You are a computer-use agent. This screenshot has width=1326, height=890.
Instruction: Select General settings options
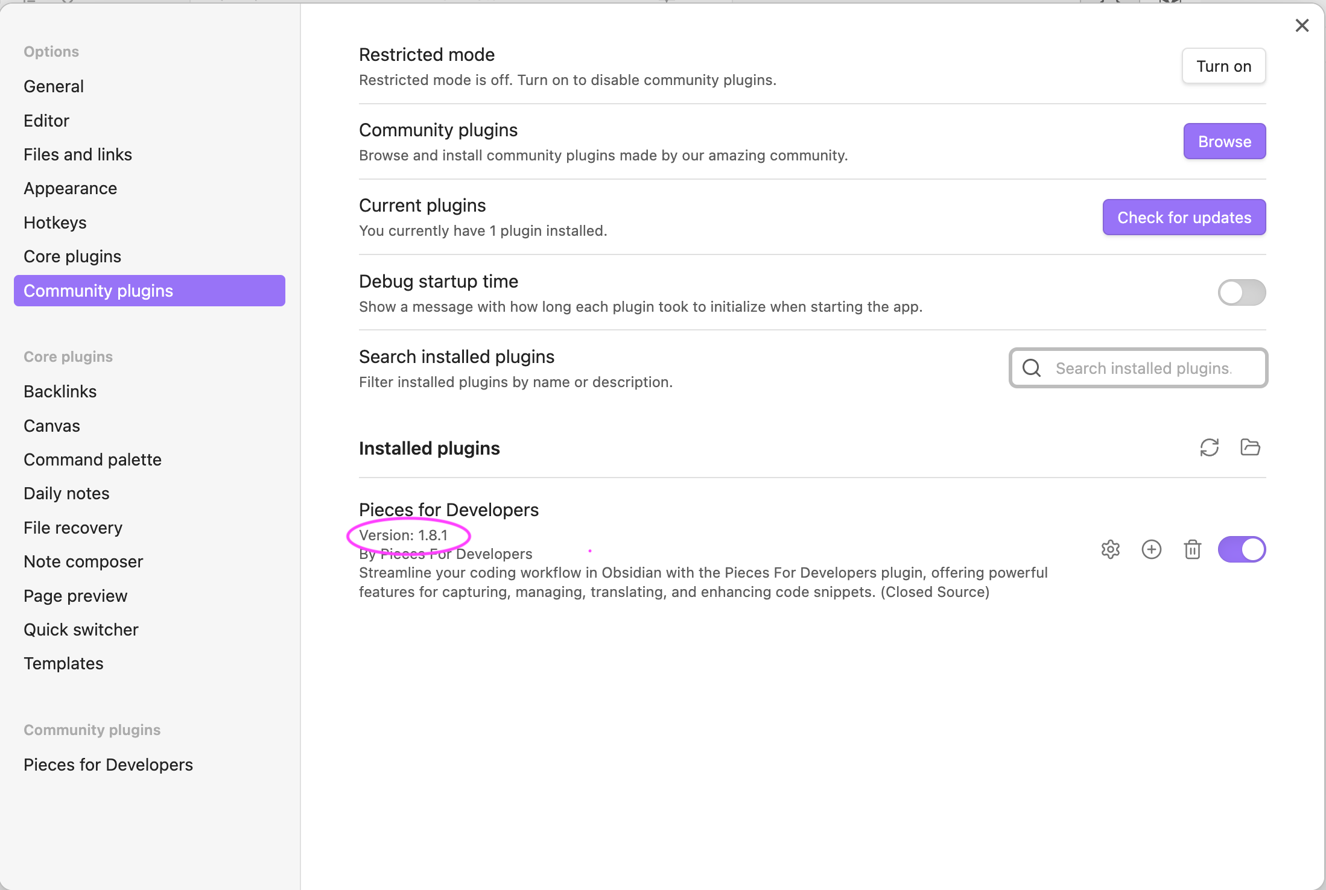tap(53, 86)
